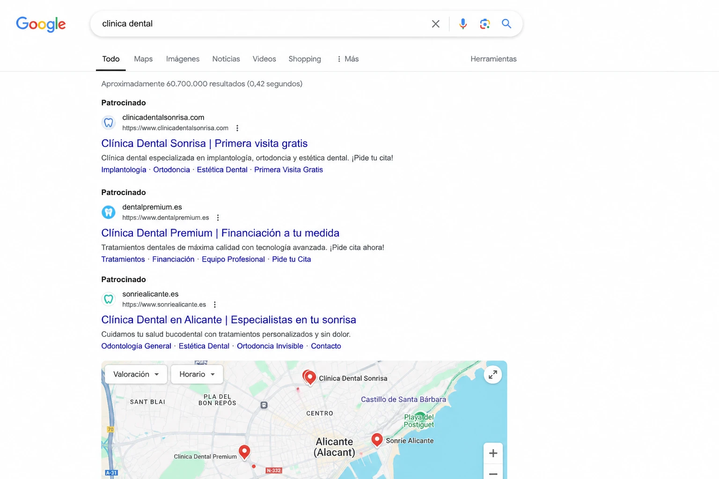The height and width of the screenshot is (479, 719).
Task: Open options dots next to dentalpremium.es URL
Action: [218, 218]
